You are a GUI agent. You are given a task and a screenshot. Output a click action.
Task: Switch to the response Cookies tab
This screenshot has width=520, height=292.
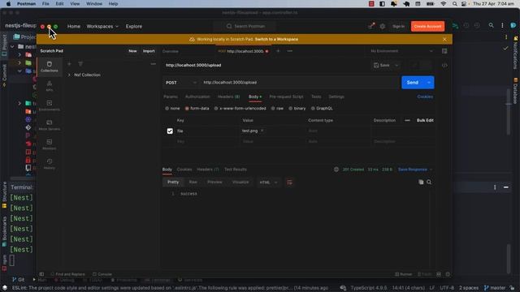pos(184,170)
